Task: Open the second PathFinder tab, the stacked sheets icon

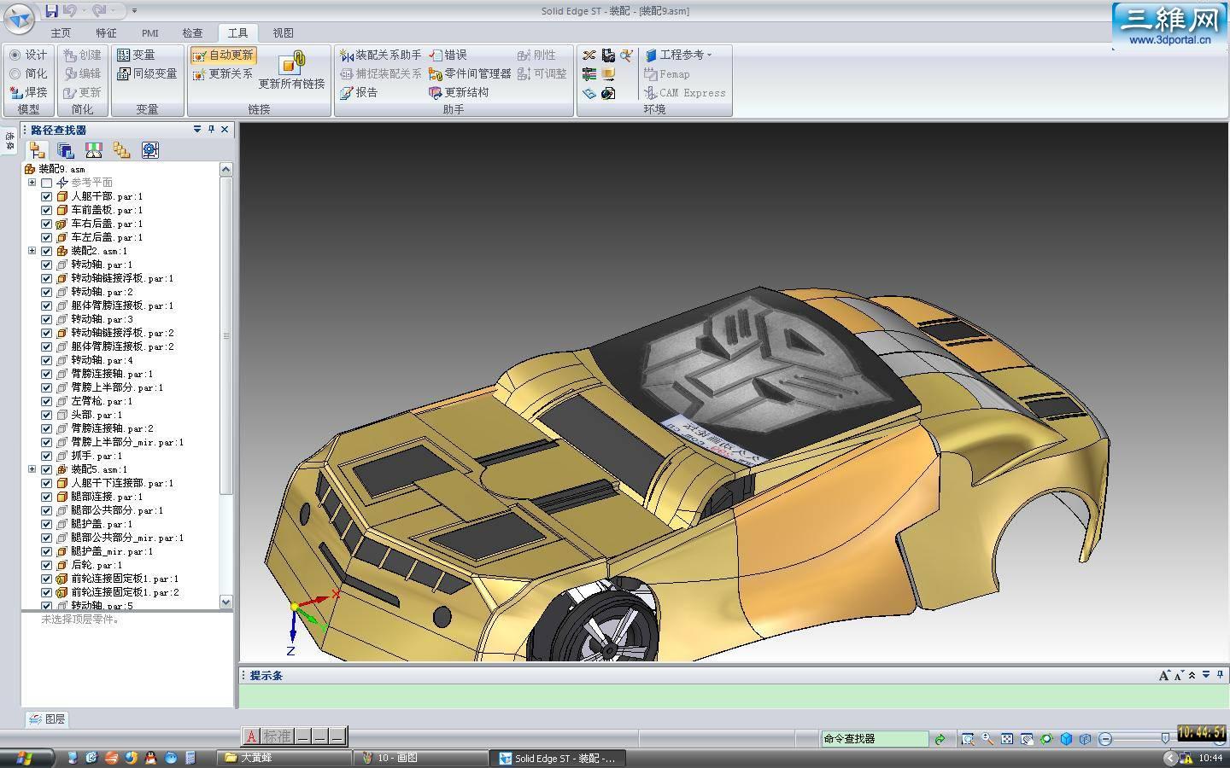Action: (x=66, y=150)
